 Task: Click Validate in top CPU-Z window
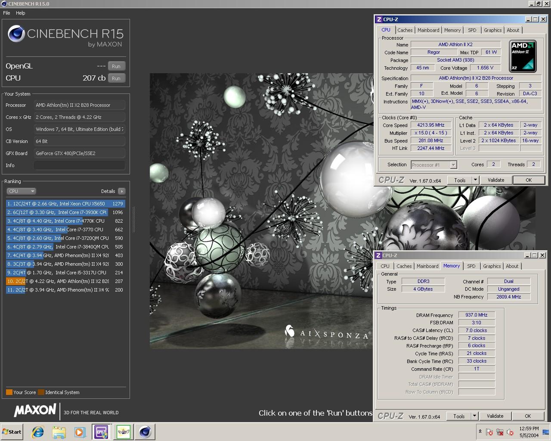[x=496, y=180]
